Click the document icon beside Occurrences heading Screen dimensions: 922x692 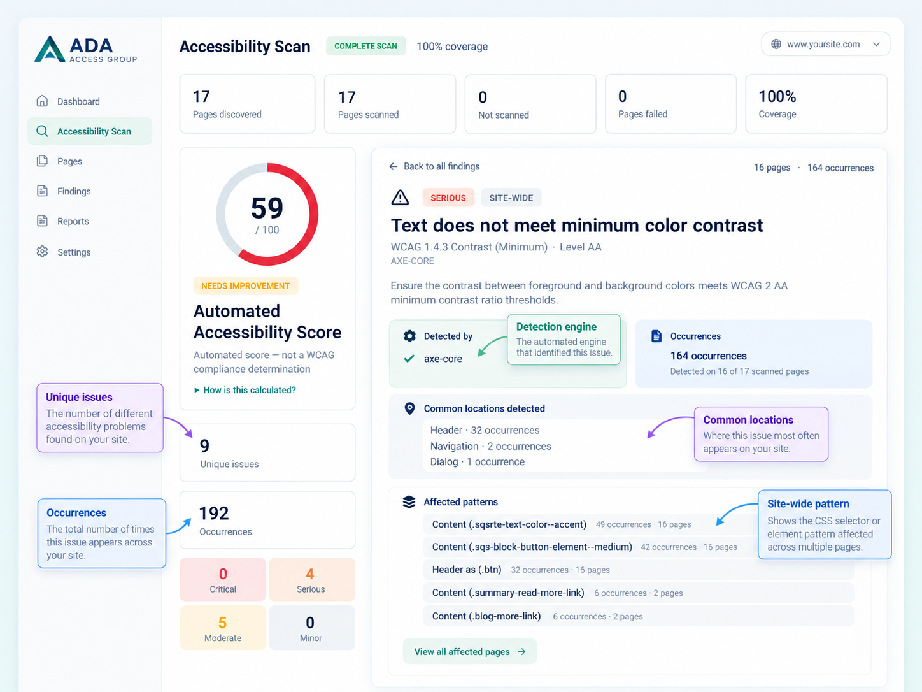tap(656, 336)
